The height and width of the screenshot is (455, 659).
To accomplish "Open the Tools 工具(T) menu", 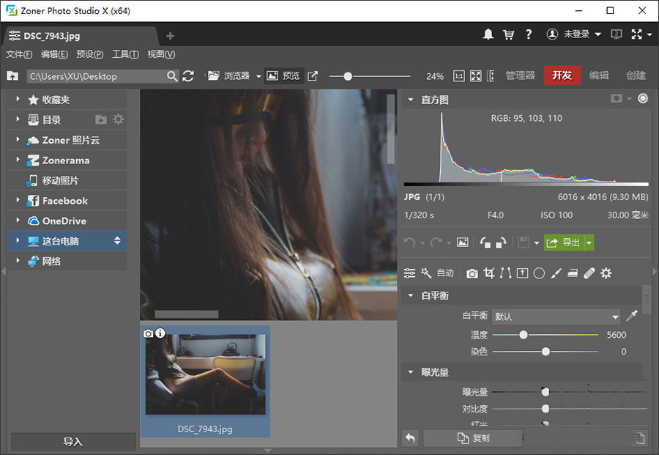I will [x=125, y=54].
